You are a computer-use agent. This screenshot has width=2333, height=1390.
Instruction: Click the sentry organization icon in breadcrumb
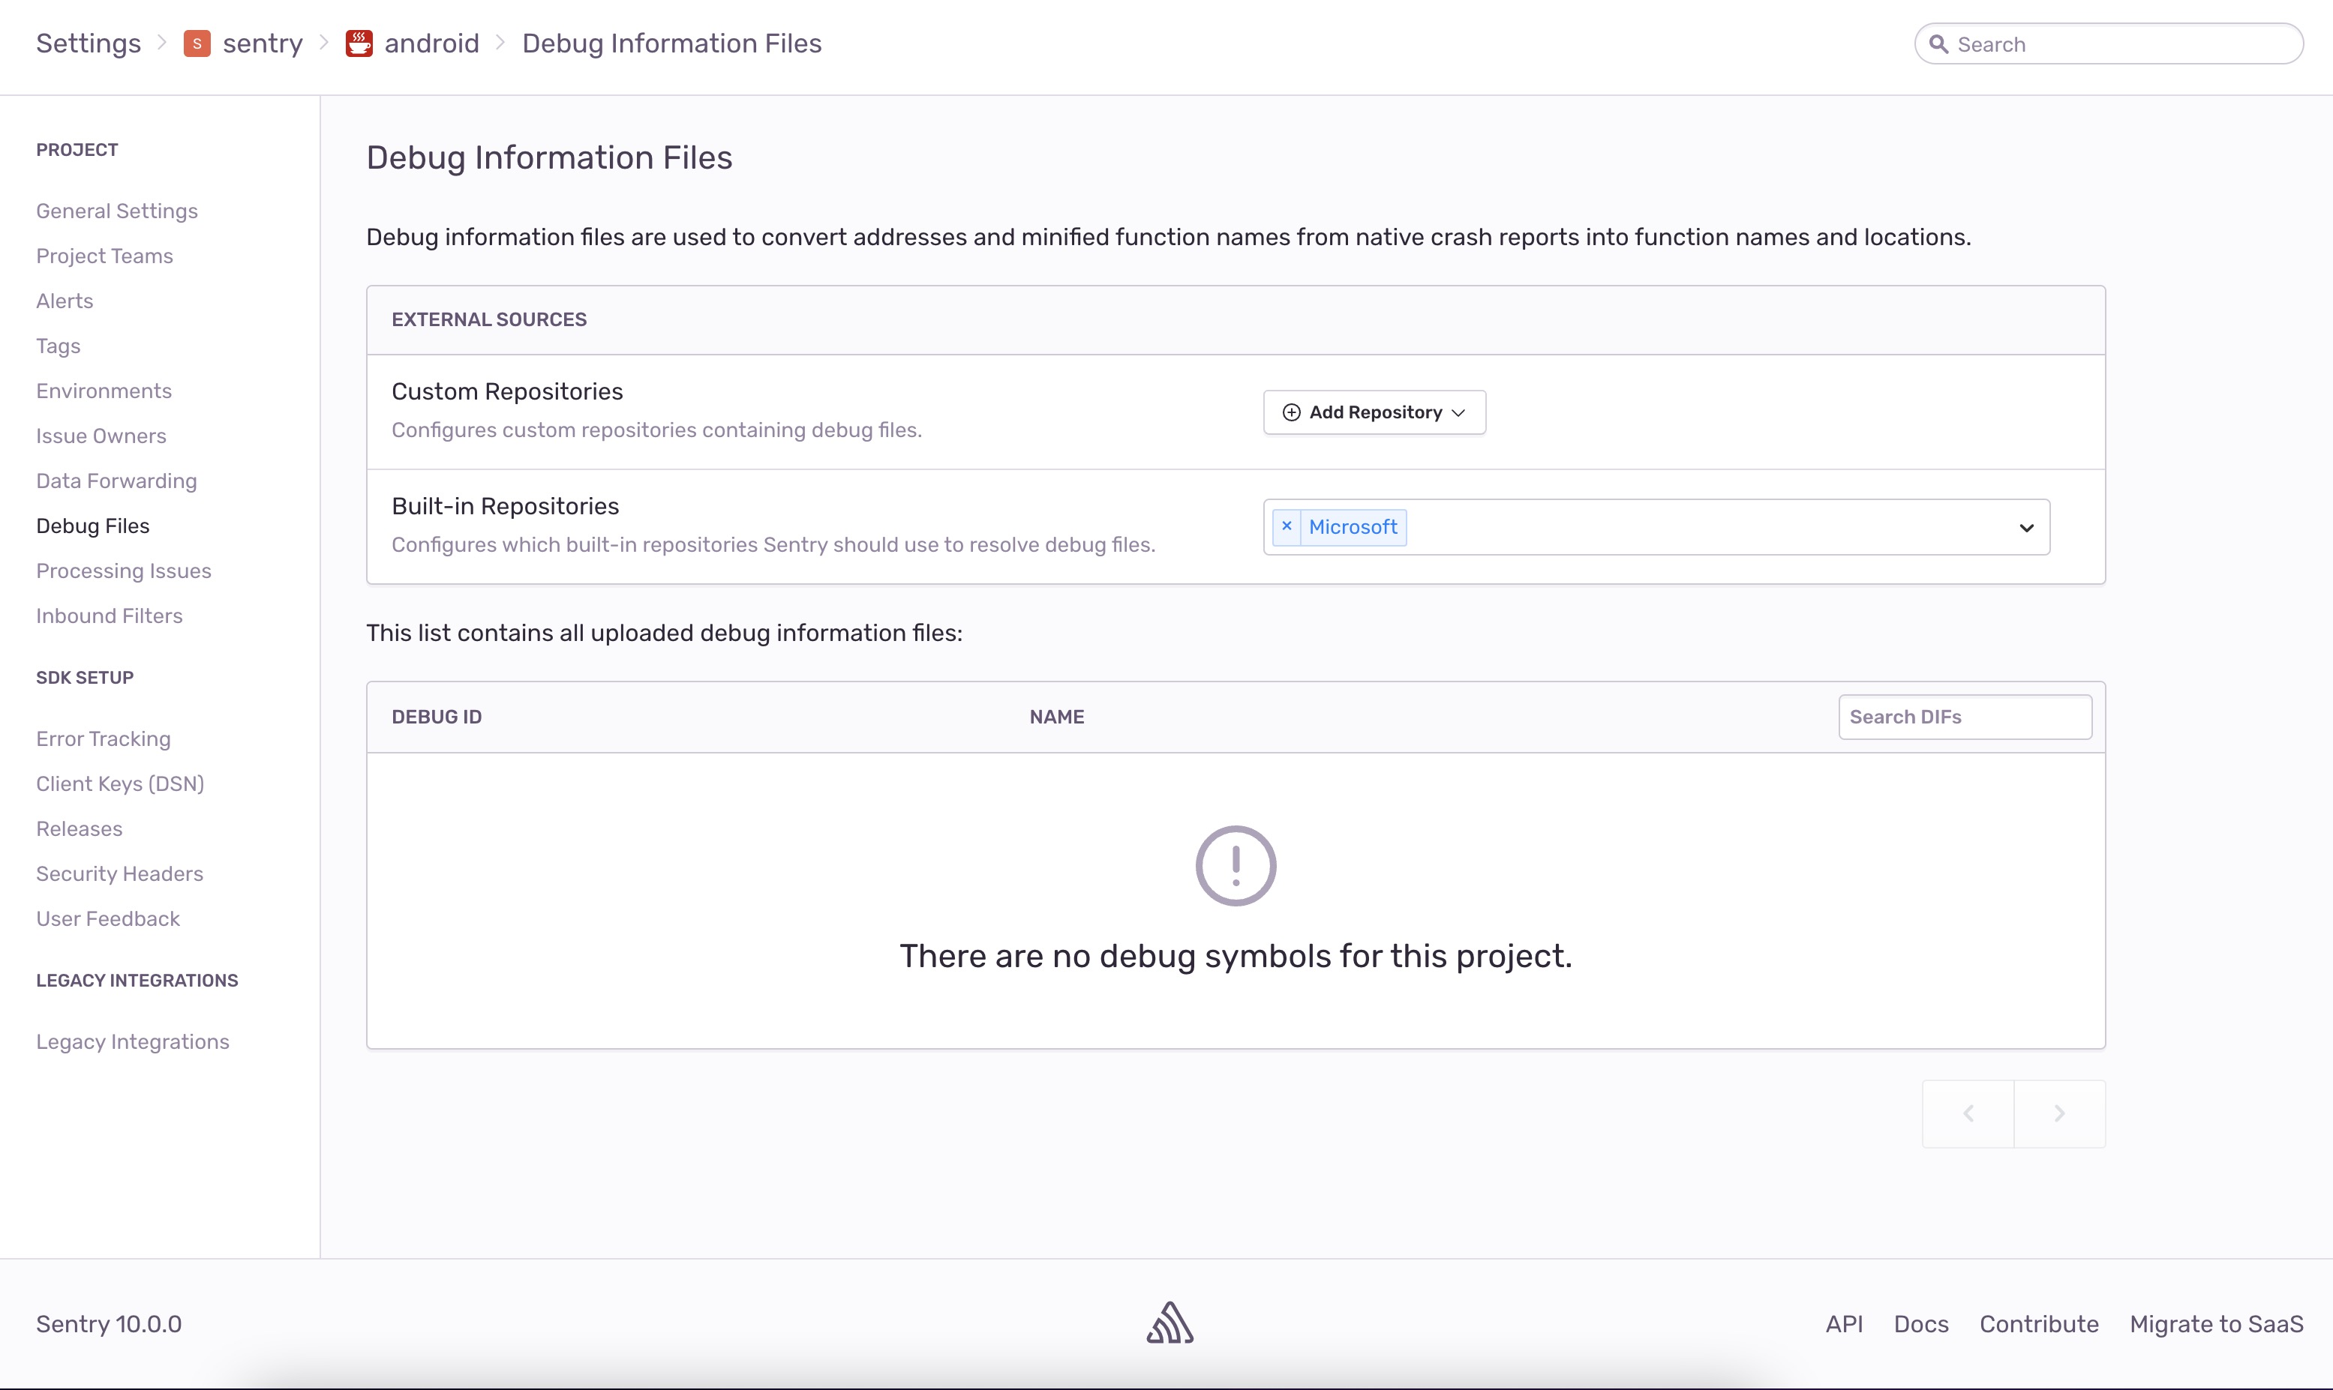click(197, 43)
